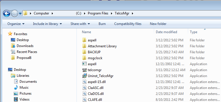Sort by the Type column header
This screenshot has height=102, width=221.
point(194,32)
